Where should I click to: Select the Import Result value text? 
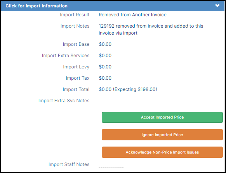tap(132, 15)
